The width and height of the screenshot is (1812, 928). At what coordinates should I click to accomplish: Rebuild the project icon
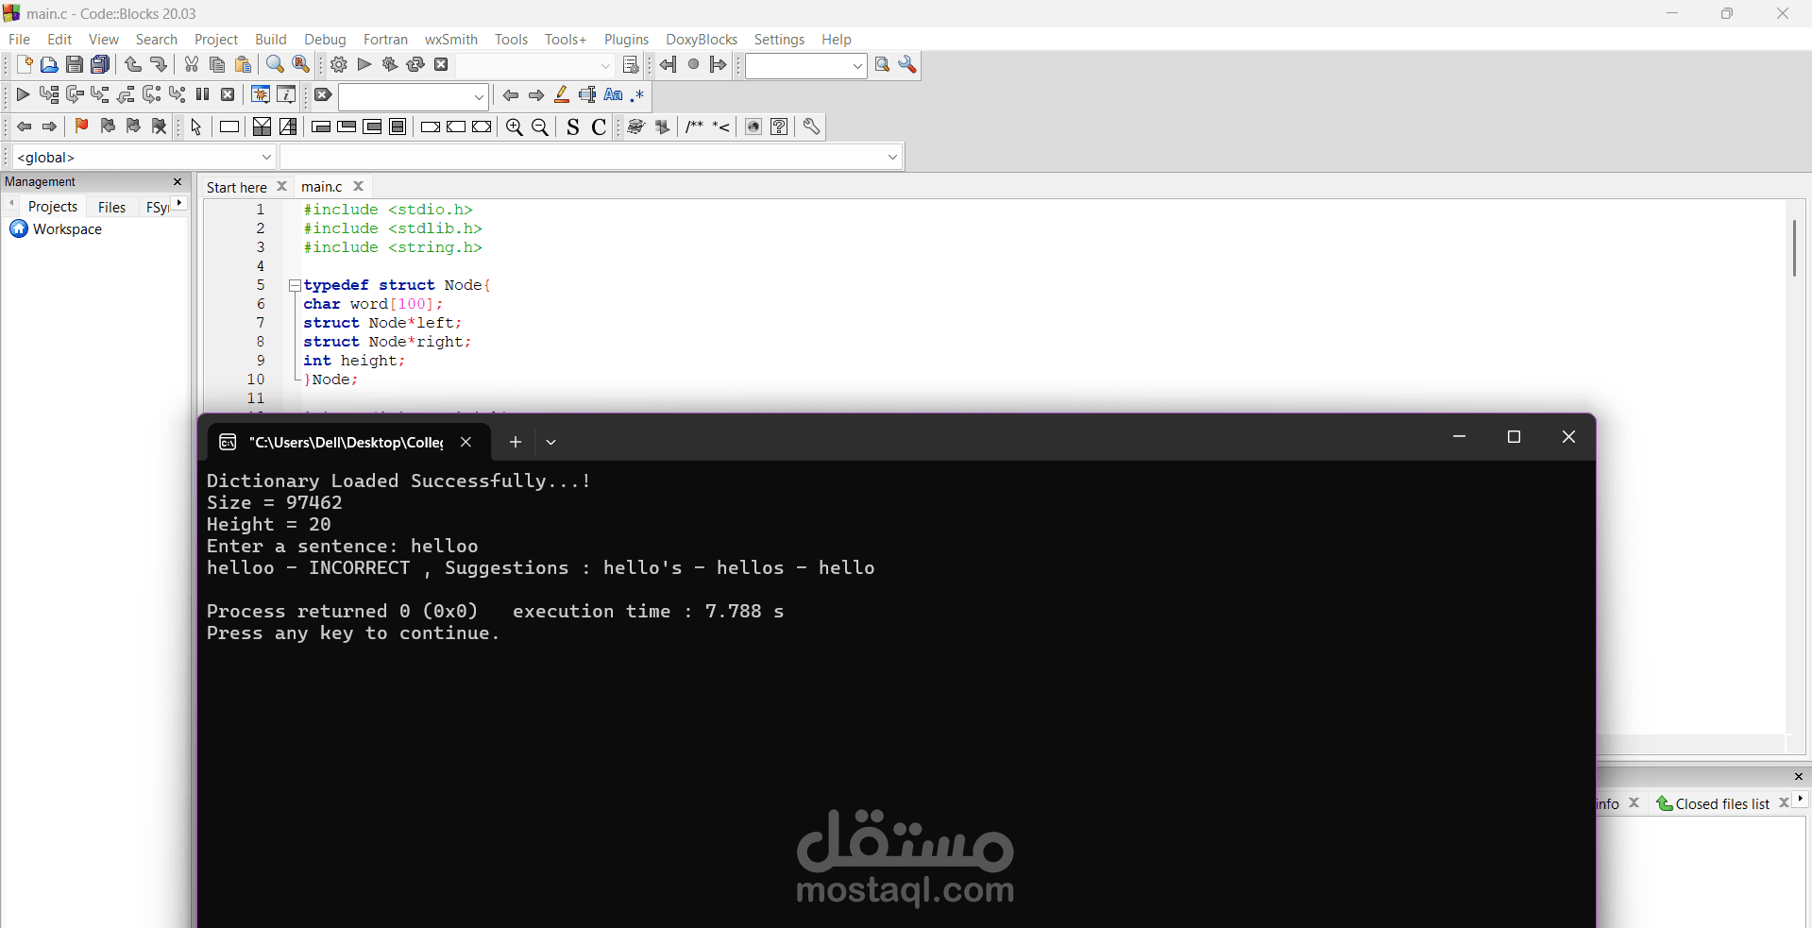[415, 65]
